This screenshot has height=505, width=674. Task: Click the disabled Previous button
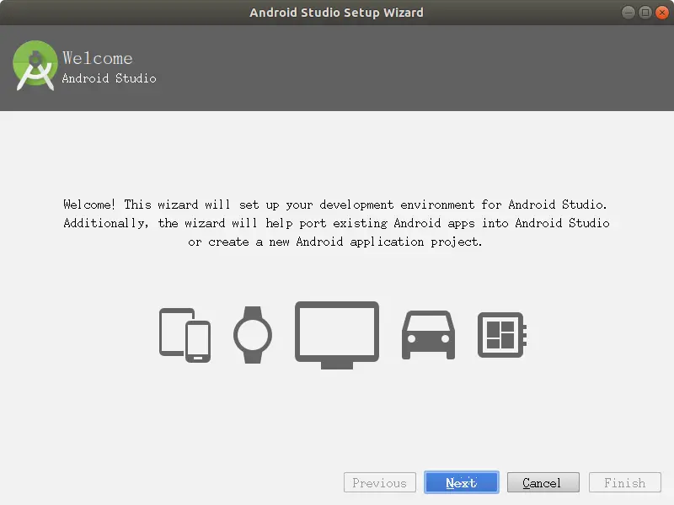tap(380, 482)
